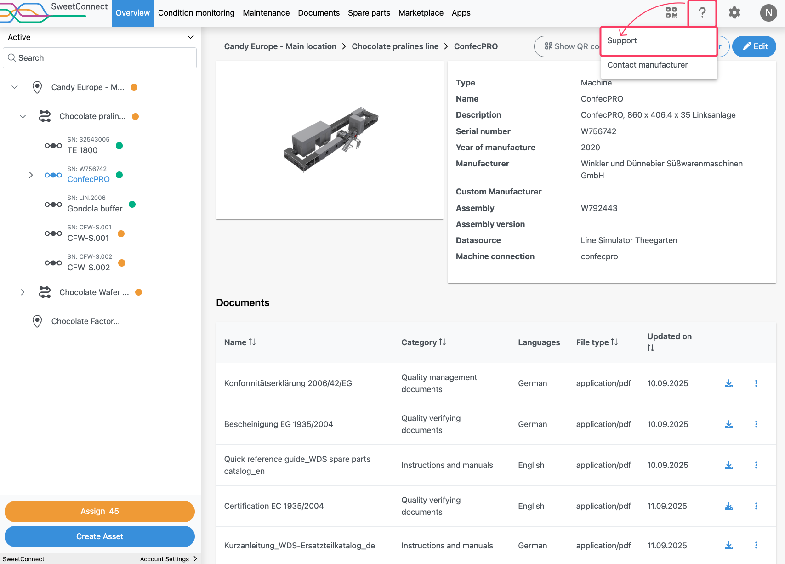
Task: Open the Marketplace tab
Action: click(421, 13)
